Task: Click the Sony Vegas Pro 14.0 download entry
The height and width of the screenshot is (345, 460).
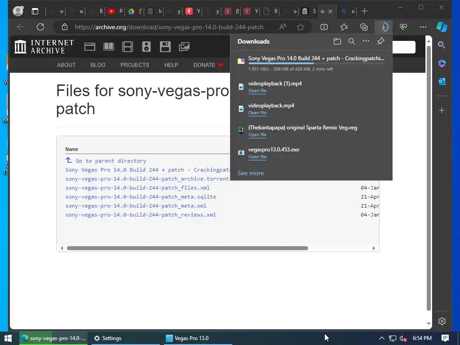Action: click(311, 63)
